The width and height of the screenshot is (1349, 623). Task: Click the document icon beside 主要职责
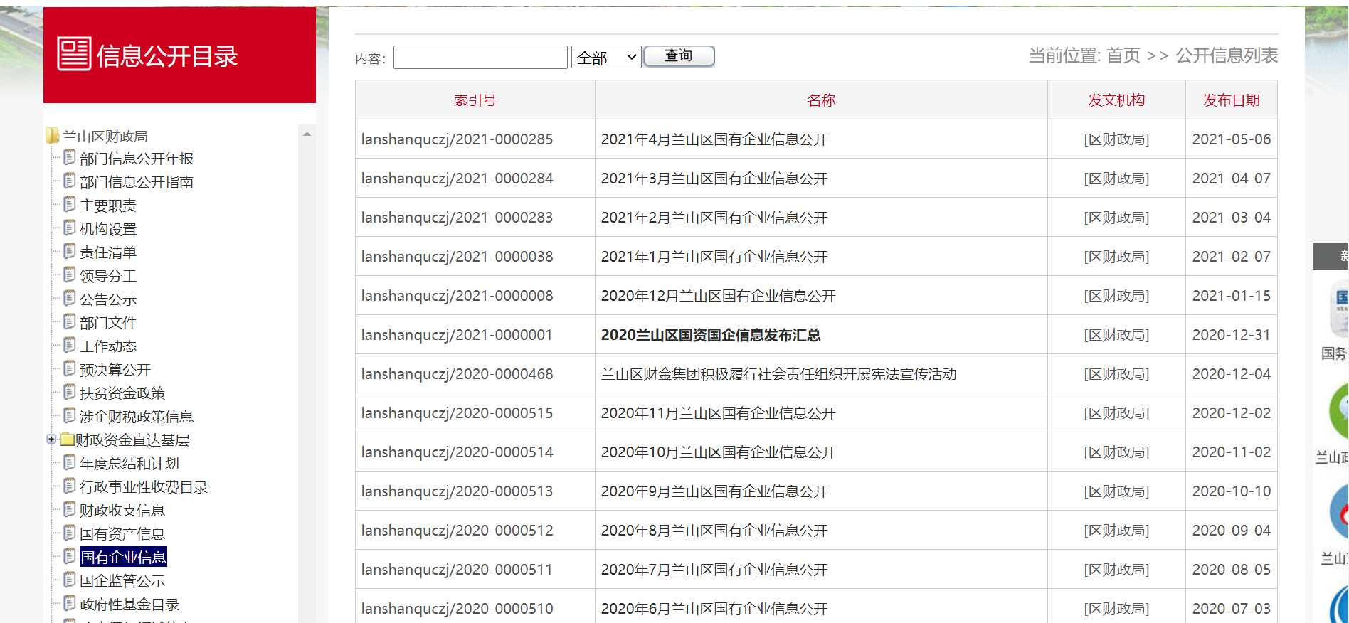tap(69, 204)
